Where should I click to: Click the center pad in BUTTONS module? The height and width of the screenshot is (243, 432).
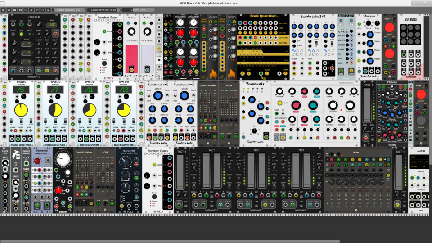pyautogui.click(x=410, y=35)
